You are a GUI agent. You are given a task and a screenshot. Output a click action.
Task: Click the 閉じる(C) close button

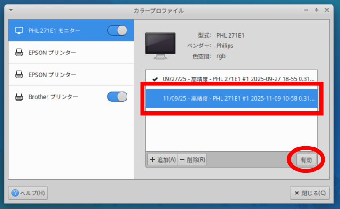tap(309, 193)
